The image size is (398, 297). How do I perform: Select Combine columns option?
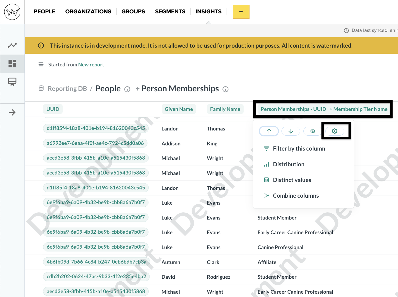[291, 196]
